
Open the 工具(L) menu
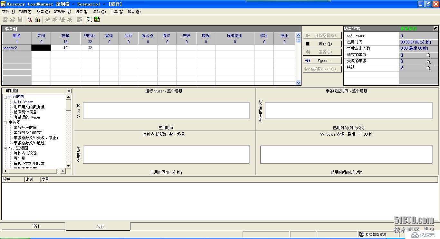(117, 12)
